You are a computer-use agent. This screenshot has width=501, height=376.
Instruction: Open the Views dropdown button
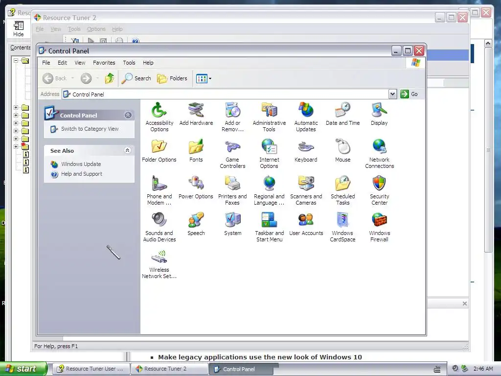[x=204, y=78]
